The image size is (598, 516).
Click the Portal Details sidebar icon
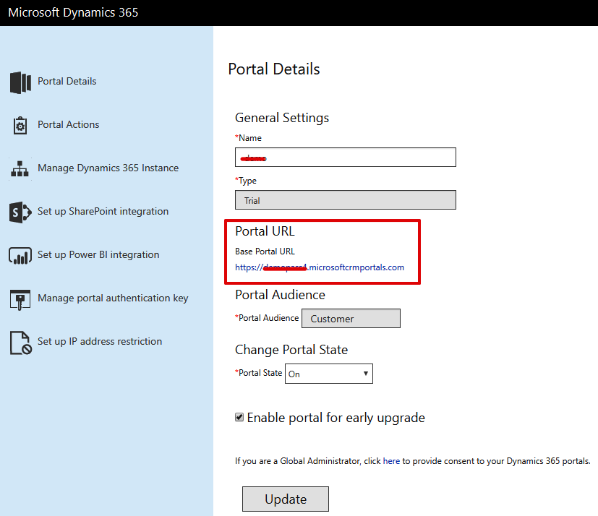pos(20,82)
